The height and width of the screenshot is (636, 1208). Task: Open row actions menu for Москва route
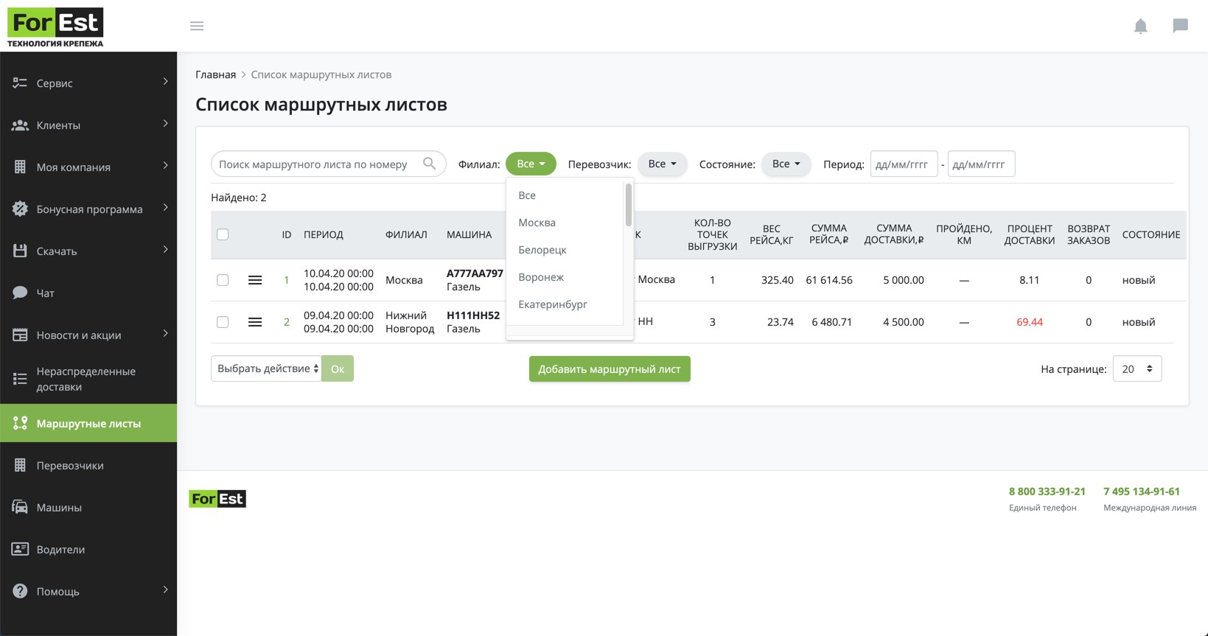[255, 280]
